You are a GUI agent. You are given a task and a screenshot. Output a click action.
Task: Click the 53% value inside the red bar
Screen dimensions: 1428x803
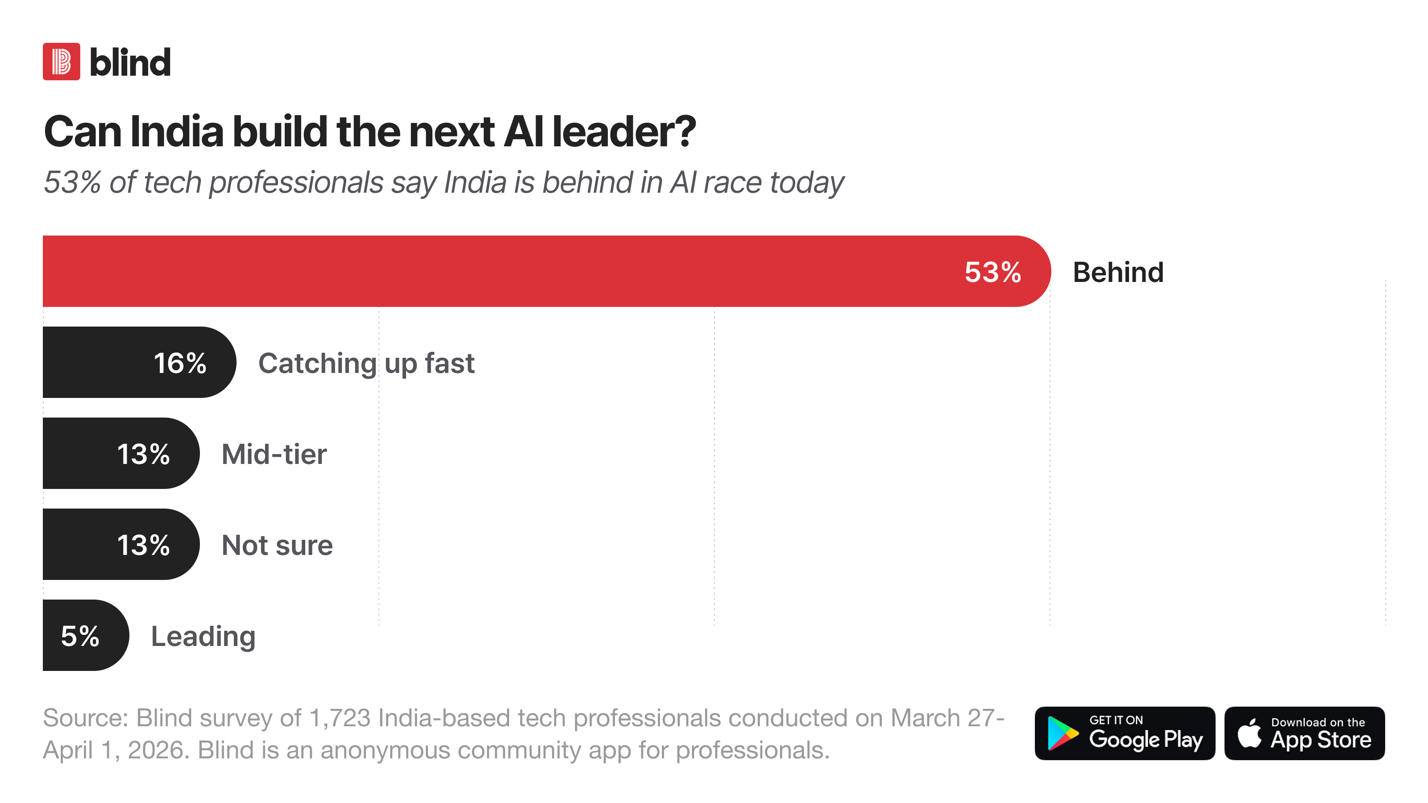click(992, 272)
